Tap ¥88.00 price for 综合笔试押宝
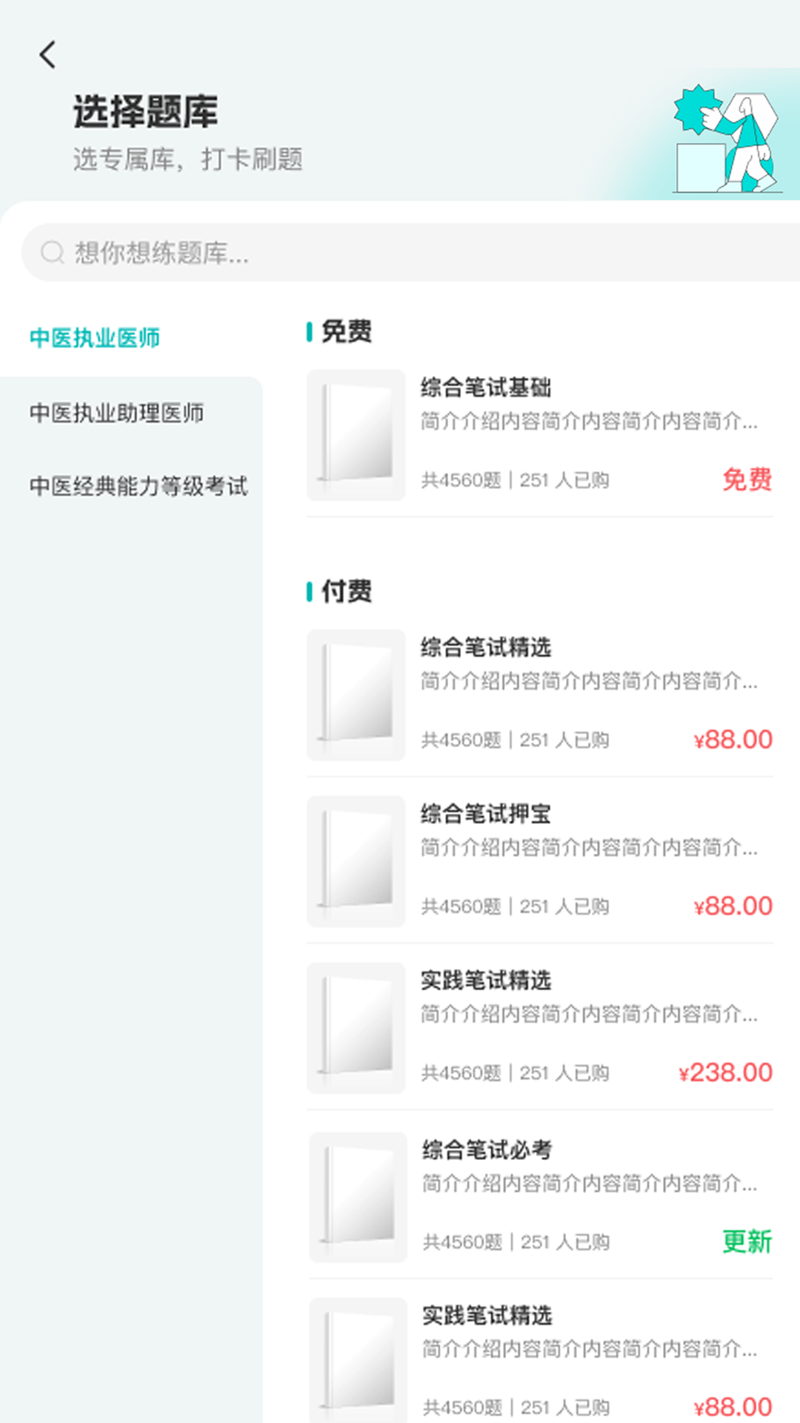Screen dimensions: 800x1423 point(733,906)
